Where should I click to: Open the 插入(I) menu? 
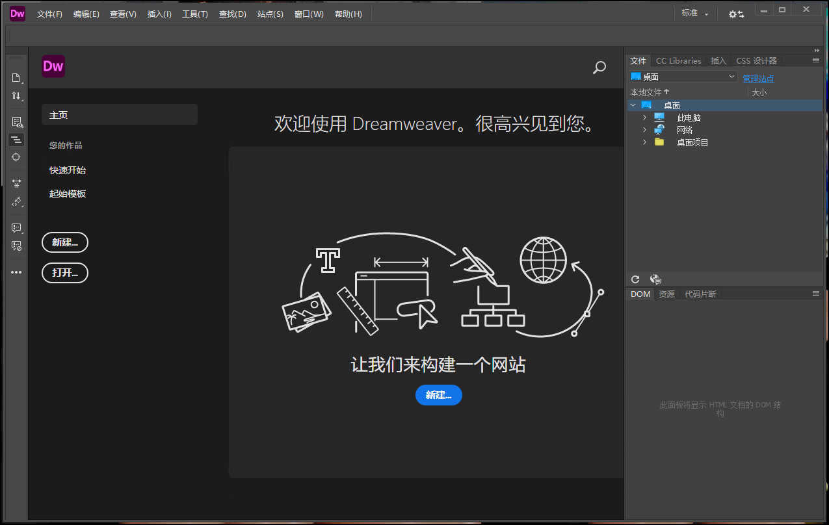tap(159, 14)
